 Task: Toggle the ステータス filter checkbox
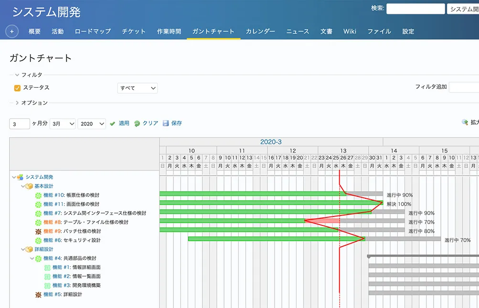pos(17,88)
